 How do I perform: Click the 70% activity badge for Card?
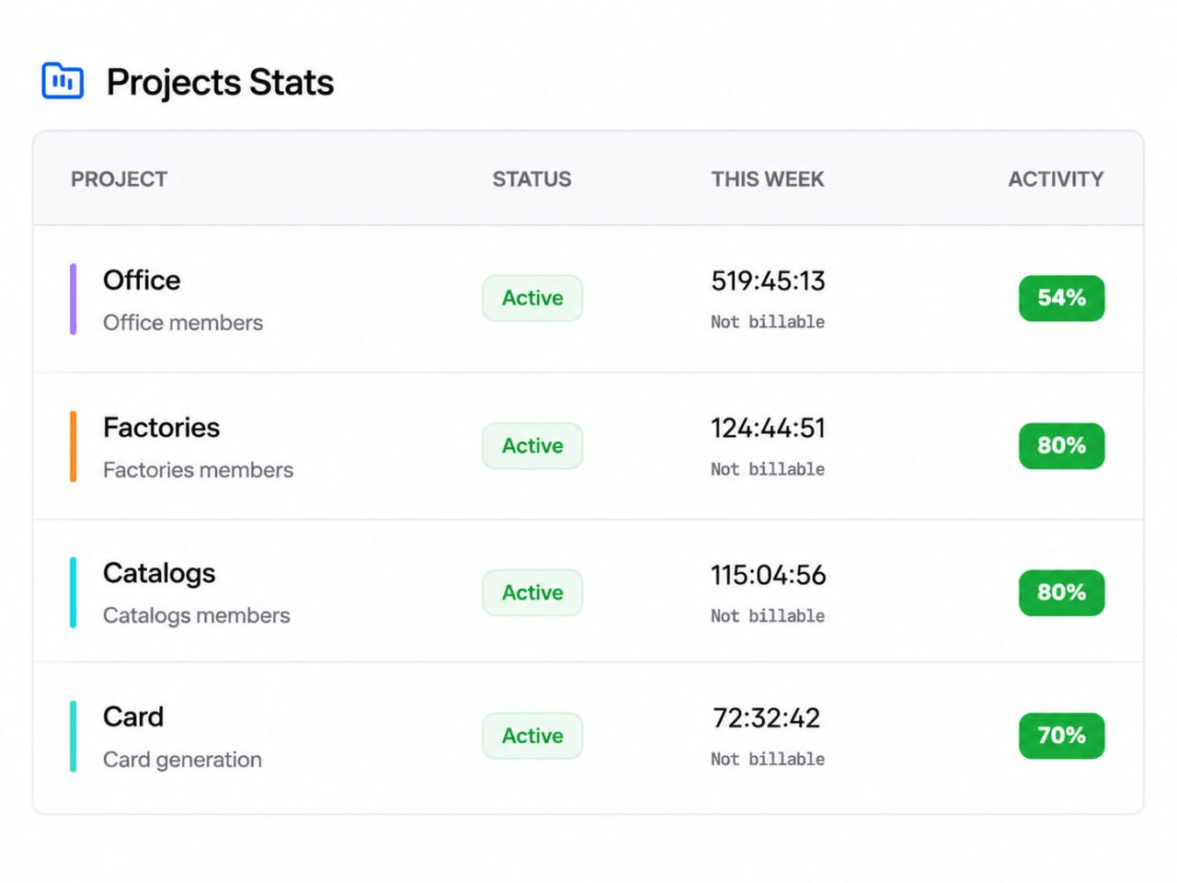pos(1061,736)
